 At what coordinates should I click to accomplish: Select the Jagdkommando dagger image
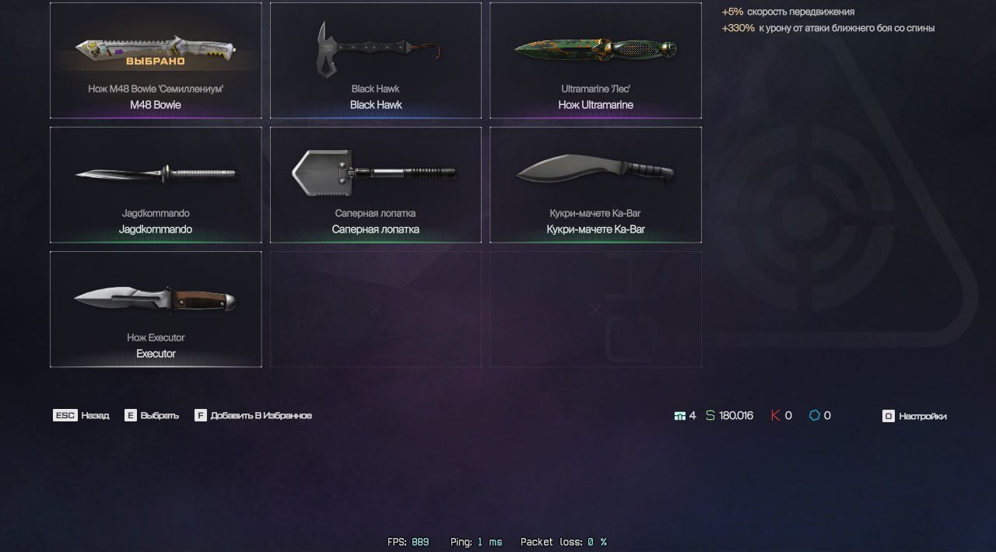156,174
